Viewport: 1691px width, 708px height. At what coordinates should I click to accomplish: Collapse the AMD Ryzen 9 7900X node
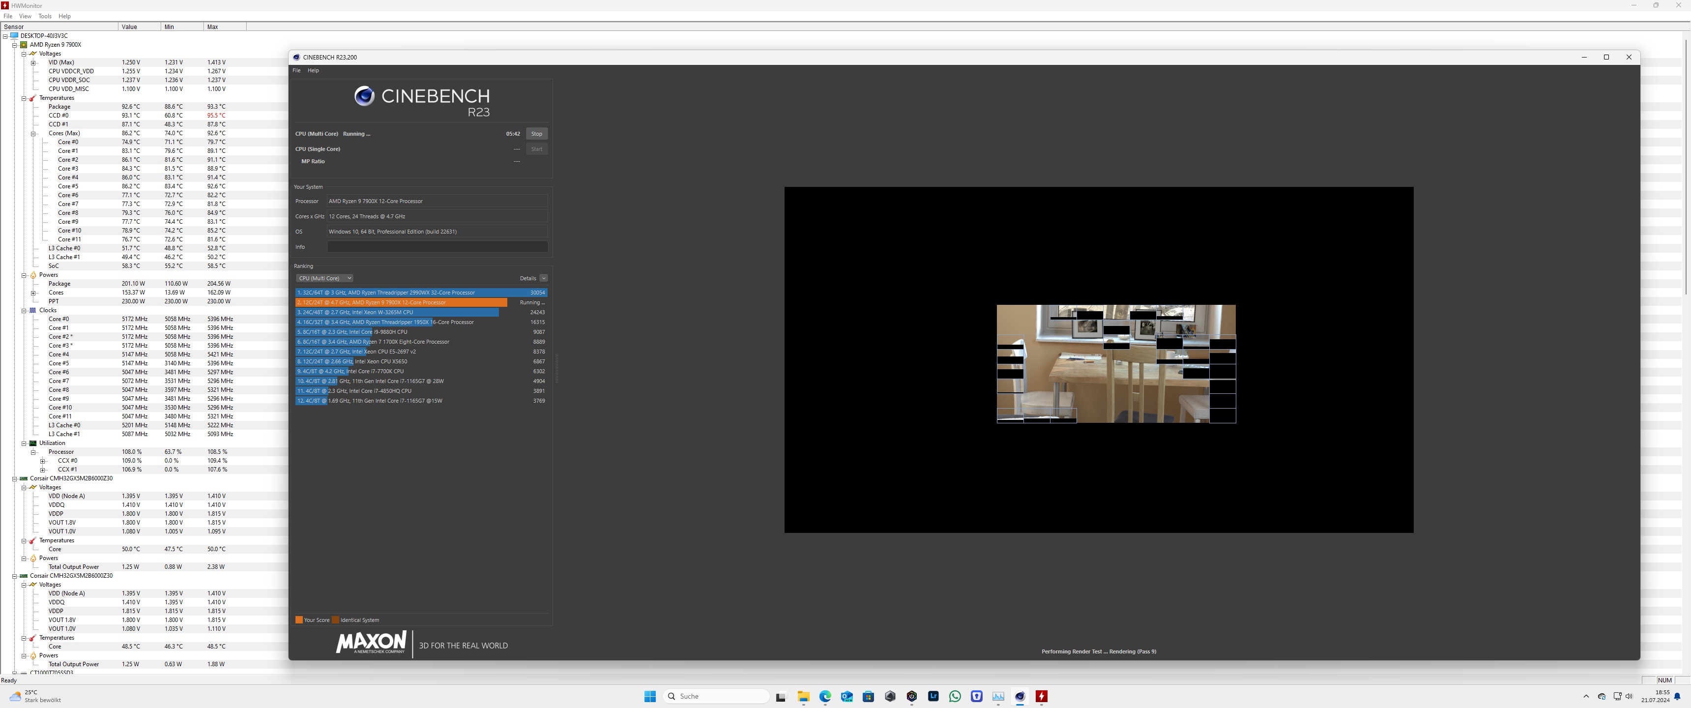point(14,45)
